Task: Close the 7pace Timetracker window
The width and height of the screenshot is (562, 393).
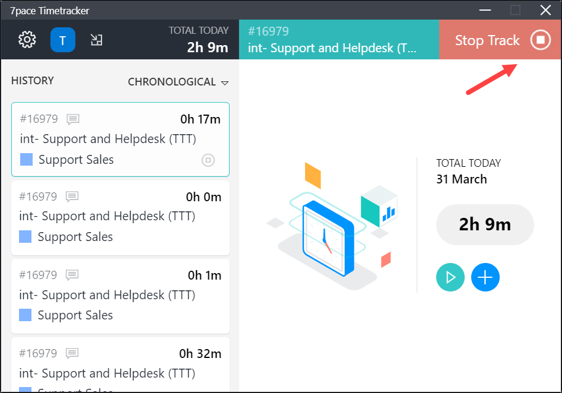Action: (x=545, y=10)
